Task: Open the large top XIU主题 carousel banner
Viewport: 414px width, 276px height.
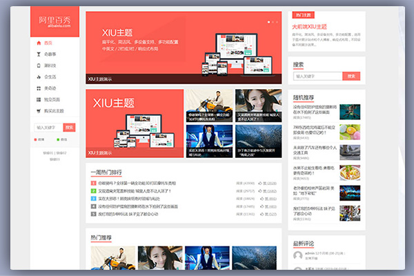Action: 184,48
